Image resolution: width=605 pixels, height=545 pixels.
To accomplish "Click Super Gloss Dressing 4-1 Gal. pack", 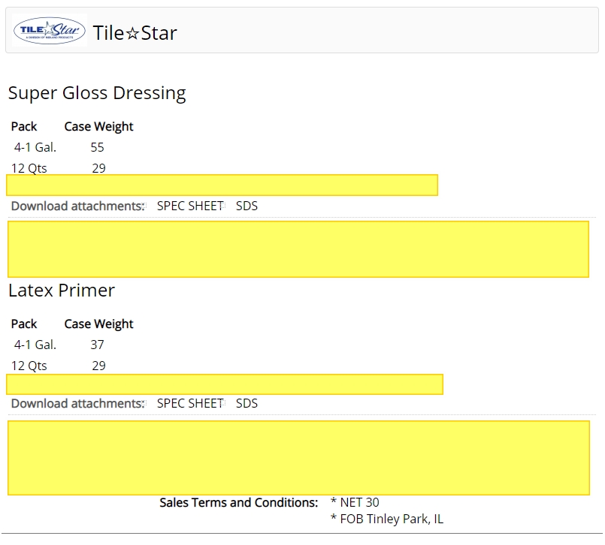I will [35, 147].
